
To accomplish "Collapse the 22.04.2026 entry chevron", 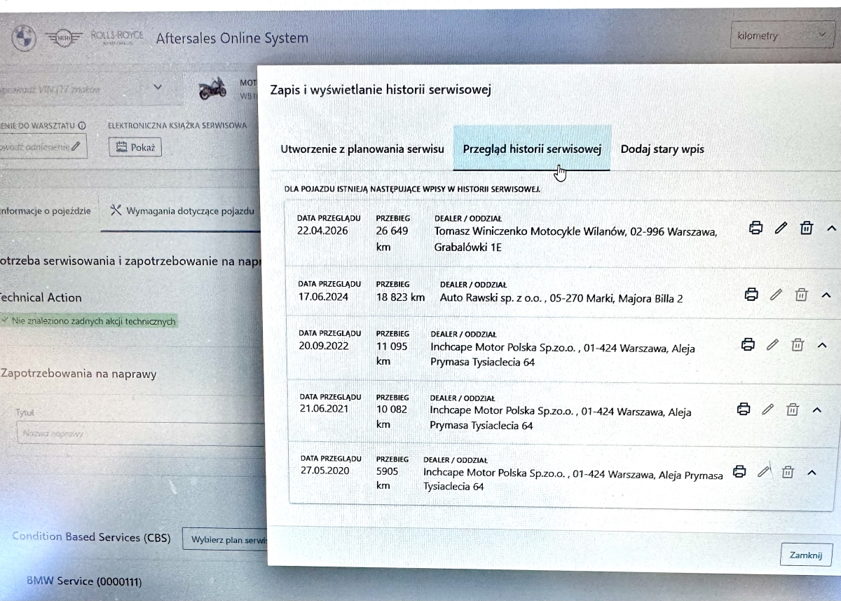I will coord(831,228).
